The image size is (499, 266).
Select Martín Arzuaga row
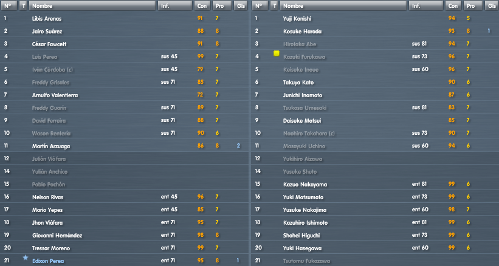124,146
